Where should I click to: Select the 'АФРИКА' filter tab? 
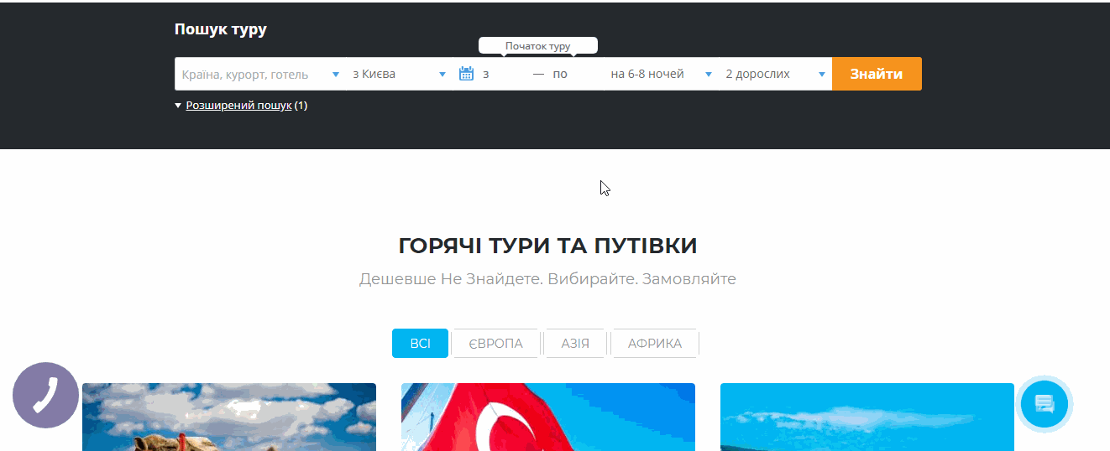(655, 343)
